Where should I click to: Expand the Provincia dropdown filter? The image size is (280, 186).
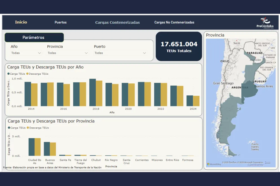pos(68,53)
